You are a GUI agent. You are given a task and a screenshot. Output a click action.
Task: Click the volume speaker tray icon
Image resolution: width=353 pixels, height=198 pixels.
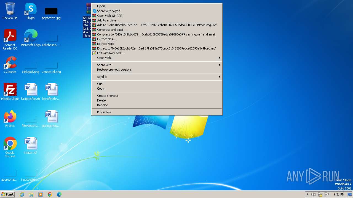click(x=314, y=194)
